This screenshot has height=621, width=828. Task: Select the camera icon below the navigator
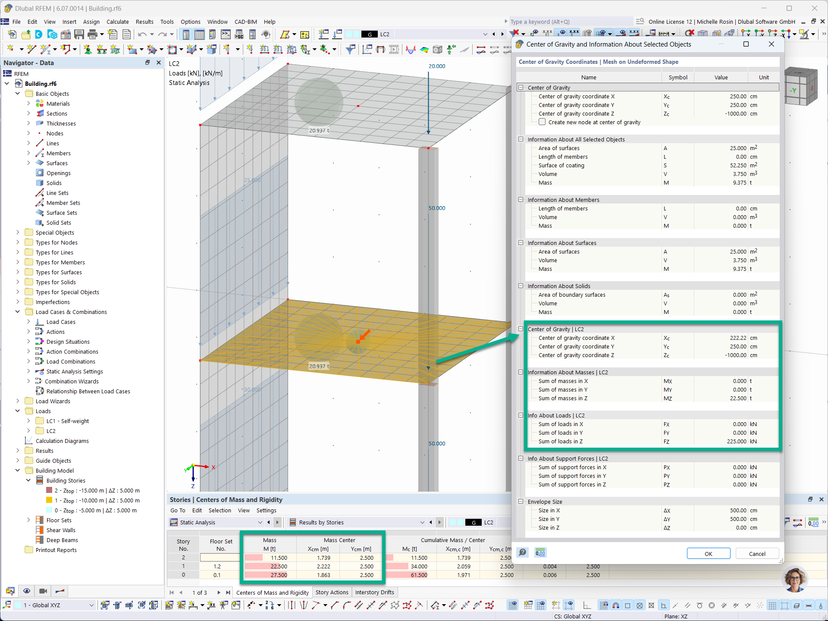pyautogui.click(x=43, y=591)
